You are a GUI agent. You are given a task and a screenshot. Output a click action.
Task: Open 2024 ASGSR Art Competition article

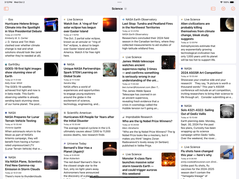pyautogui.click(x=201, y=73)
